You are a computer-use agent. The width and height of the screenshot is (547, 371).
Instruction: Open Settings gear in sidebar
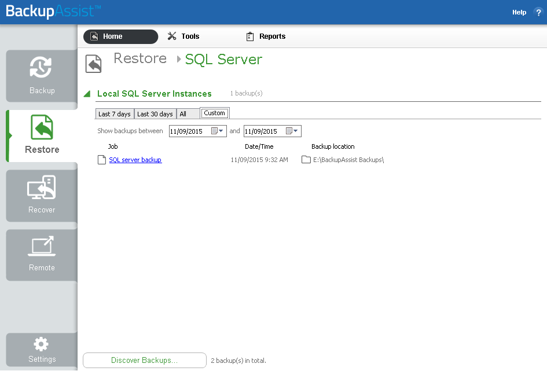coord(42,350)
